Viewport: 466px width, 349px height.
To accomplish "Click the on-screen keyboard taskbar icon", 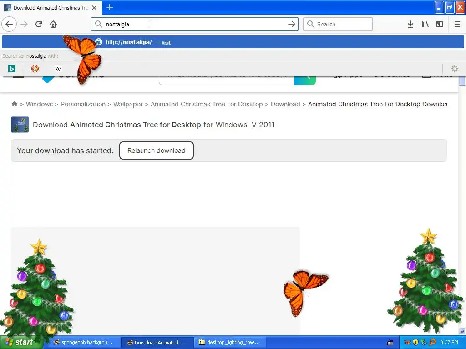I will point(390,343).
